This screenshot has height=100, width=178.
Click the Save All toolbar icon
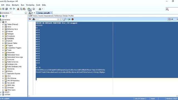click(x=6, y=9)
